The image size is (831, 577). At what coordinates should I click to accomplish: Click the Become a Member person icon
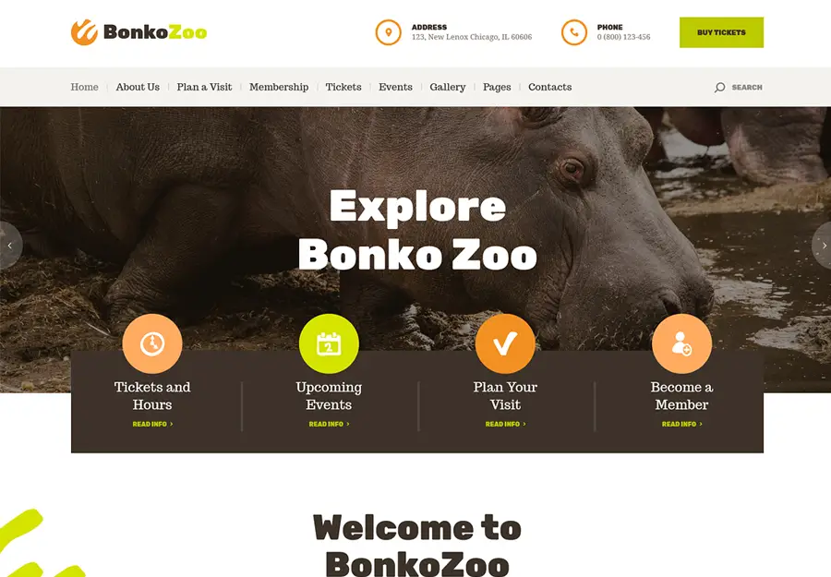click(x=681, y=343)
